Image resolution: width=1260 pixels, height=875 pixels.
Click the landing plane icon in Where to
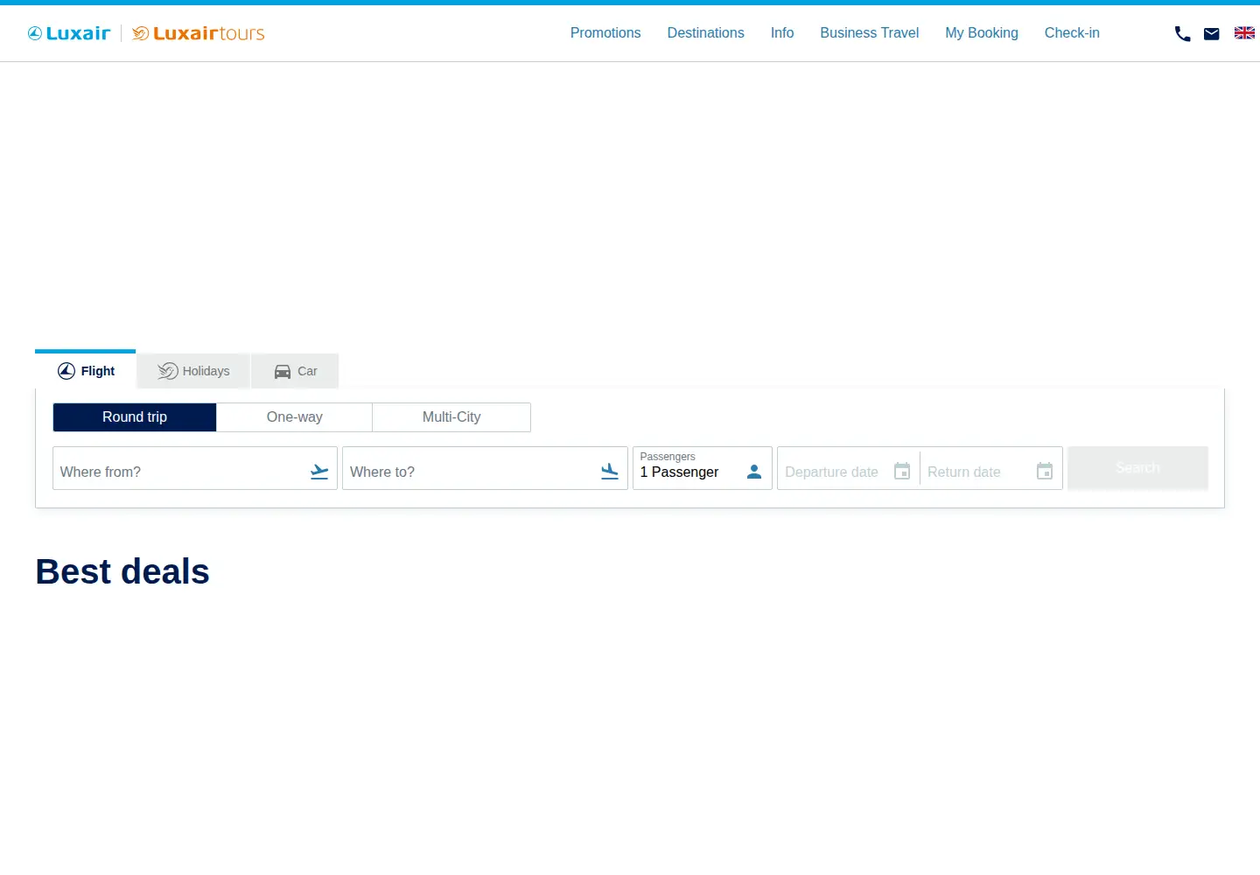point(610,472)
